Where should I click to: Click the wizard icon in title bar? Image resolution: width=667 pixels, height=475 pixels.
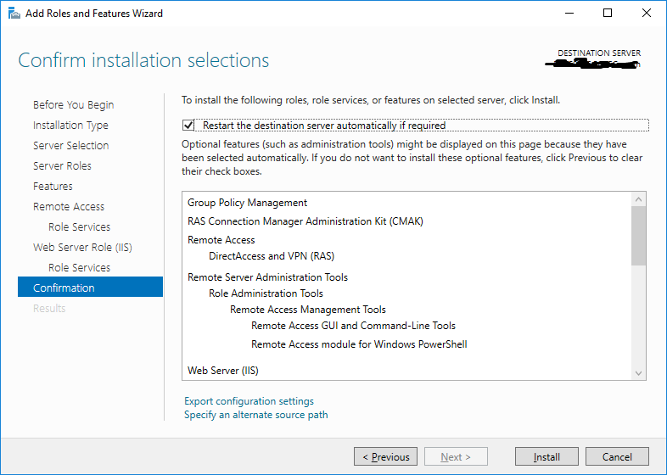(13, 14)
